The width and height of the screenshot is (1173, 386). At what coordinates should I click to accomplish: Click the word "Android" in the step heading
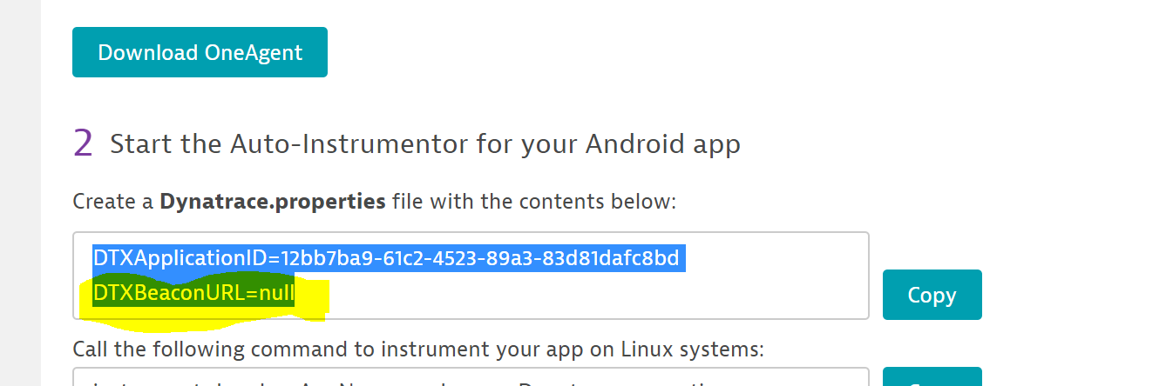(x=634, y=143)
